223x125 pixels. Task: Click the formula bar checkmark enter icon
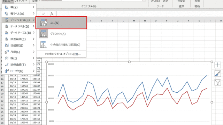pyautogui.click(x=44, y=14)
